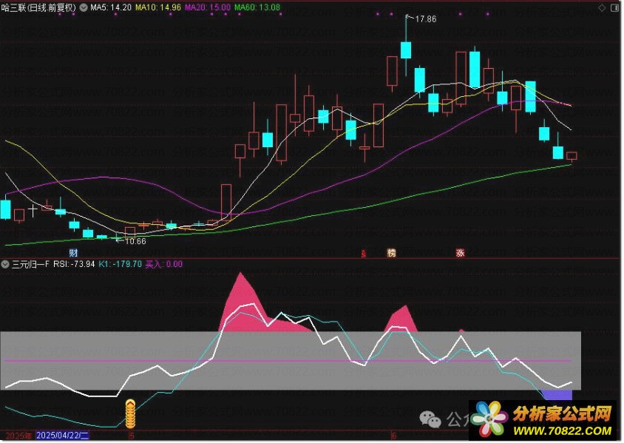The height and width of the screenshot is (443, 624).
Task: Click the highlighted date 2025/04/22/二
Action: 63,436
